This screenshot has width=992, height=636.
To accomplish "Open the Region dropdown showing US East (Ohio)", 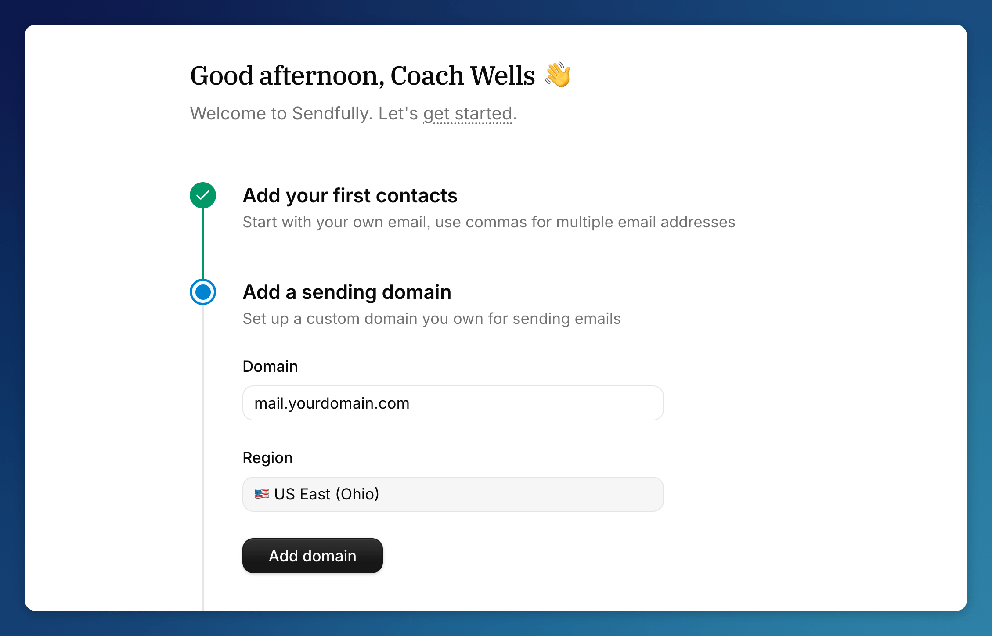I will (x=453, y=494).
